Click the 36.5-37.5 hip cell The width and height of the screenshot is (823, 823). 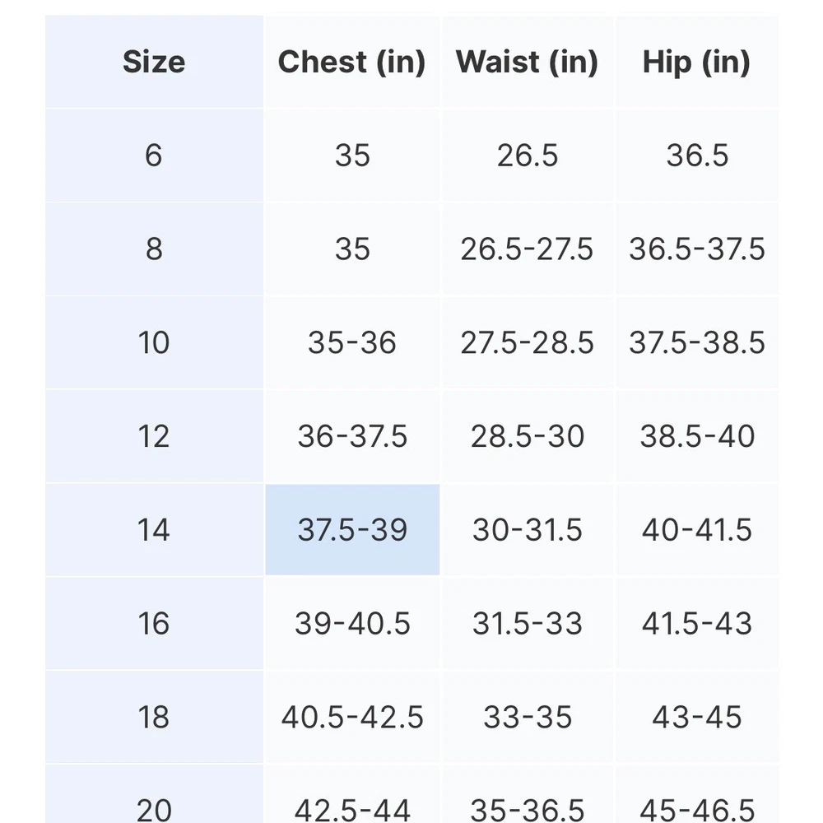coord(697,249)
